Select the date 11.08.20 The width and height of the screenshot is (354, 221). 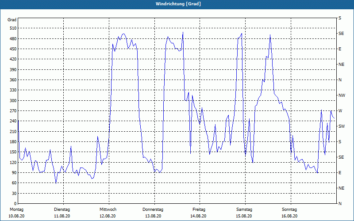(62, 216)
